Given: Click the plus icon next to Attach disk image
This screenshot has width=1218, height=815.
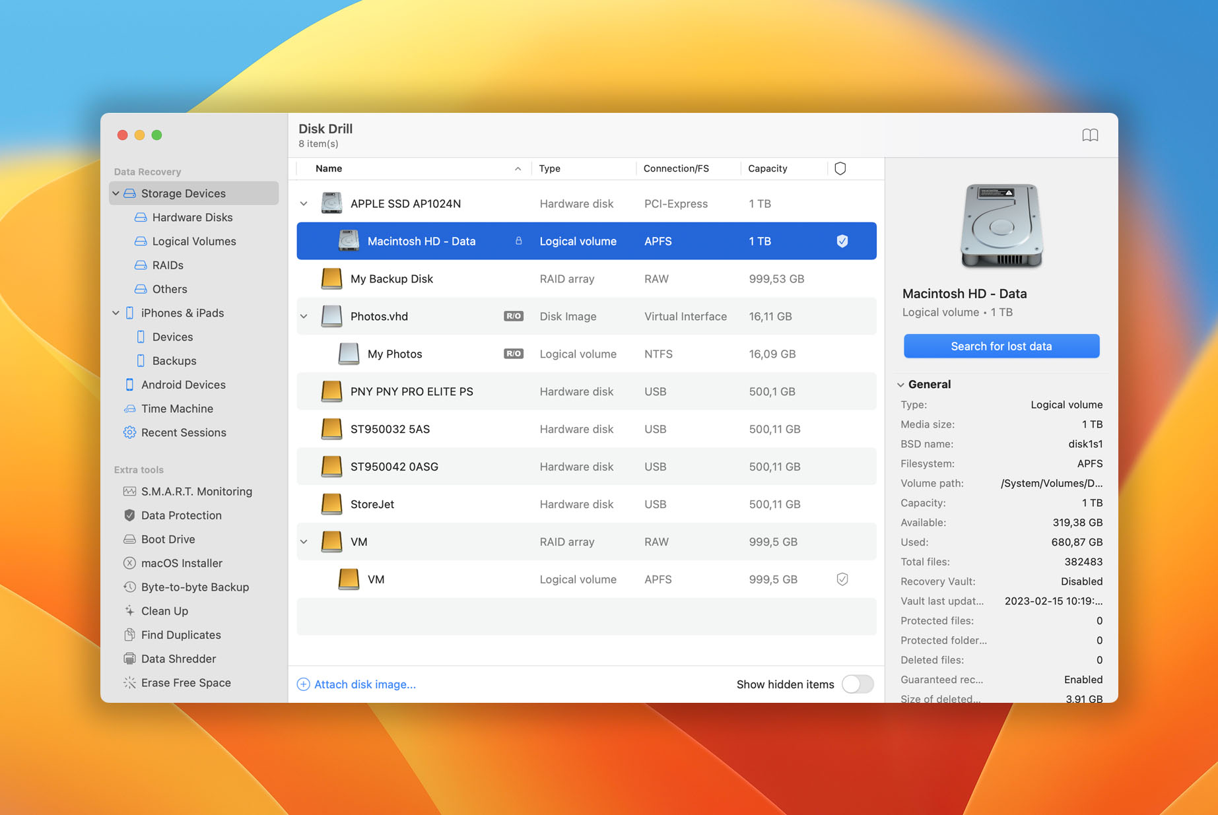Looking at the screenshot, I should click(303, 684).
